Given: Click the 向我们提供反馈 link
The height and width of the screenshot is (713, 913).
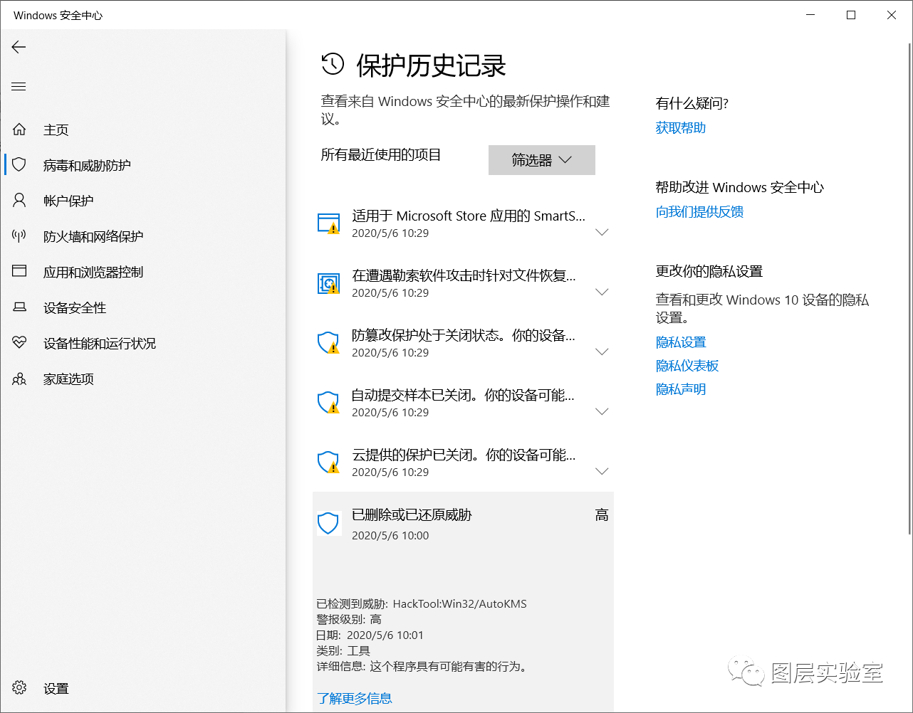Looking at the screenshot, I should 699,212.
